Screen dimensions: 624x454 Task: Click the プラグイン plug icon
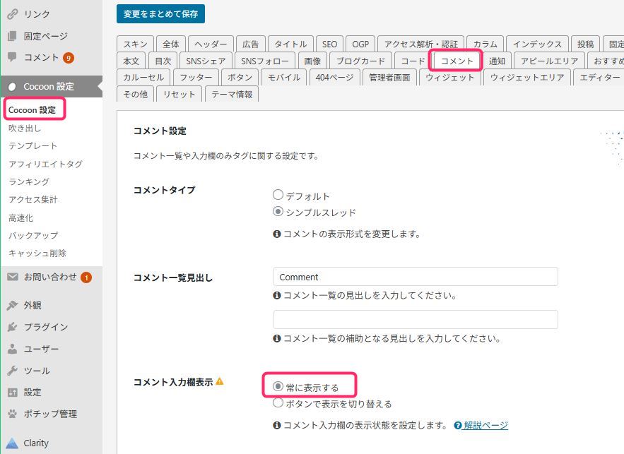point(12,327)
